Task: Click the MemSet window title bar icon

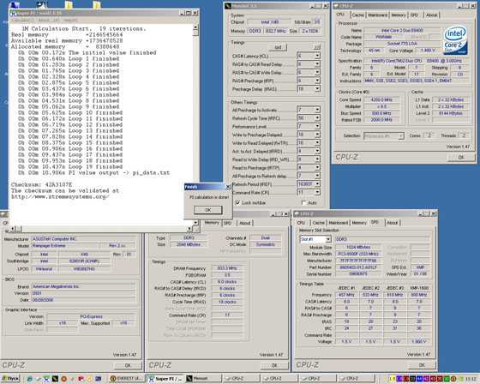Action: click(x=227, y=6)
